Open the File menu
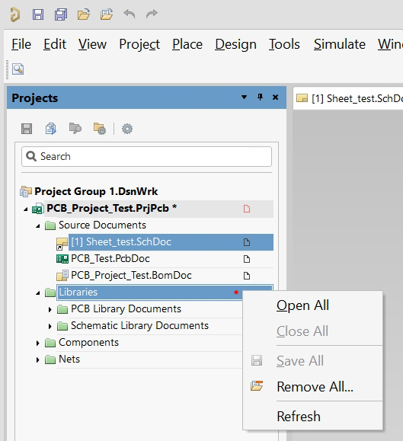Viewport: 403px width, 441px height. [x=21, y=44]
